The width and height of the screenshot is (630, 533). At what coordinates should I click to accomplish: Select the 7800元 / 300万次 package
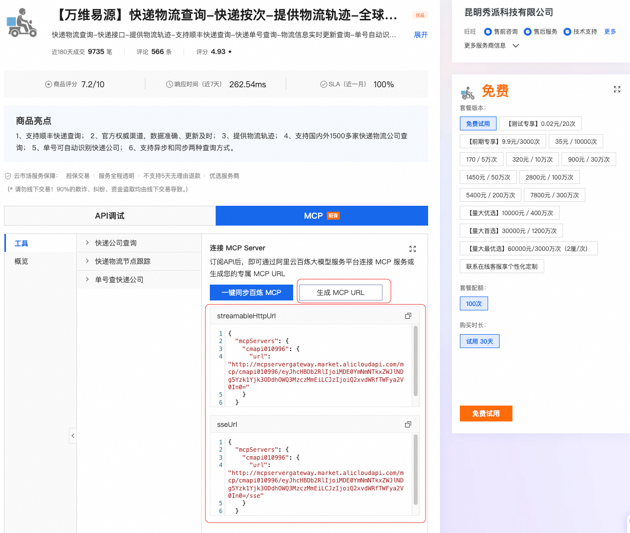point(555,195)
